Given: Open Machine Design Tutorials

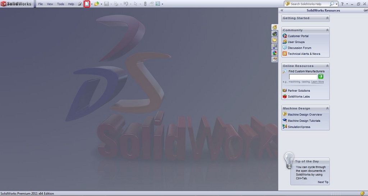Looking at the screenshot, I should (304, 121).
